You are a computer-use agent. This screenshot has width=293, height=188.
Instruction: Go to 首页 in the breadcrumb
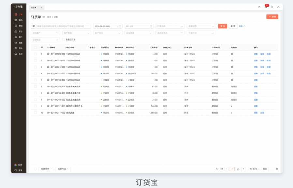point(49,17)
